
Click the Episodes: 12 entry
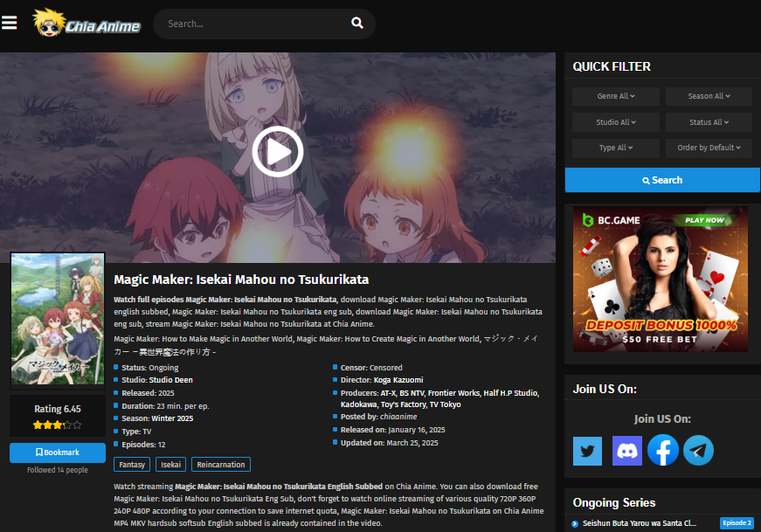(x=143, y=445)
